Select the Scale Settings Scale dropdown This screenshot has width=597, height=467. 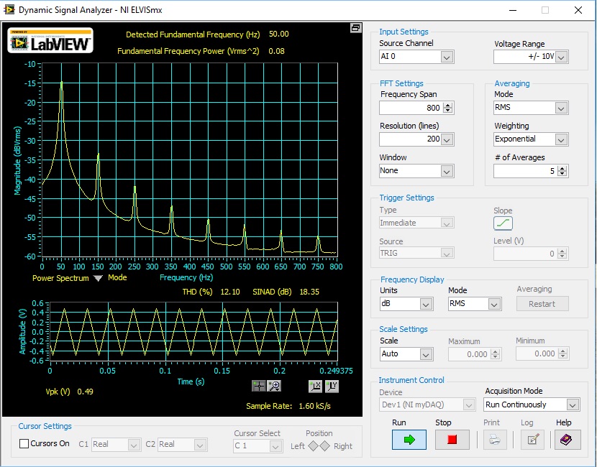point(426,354)
